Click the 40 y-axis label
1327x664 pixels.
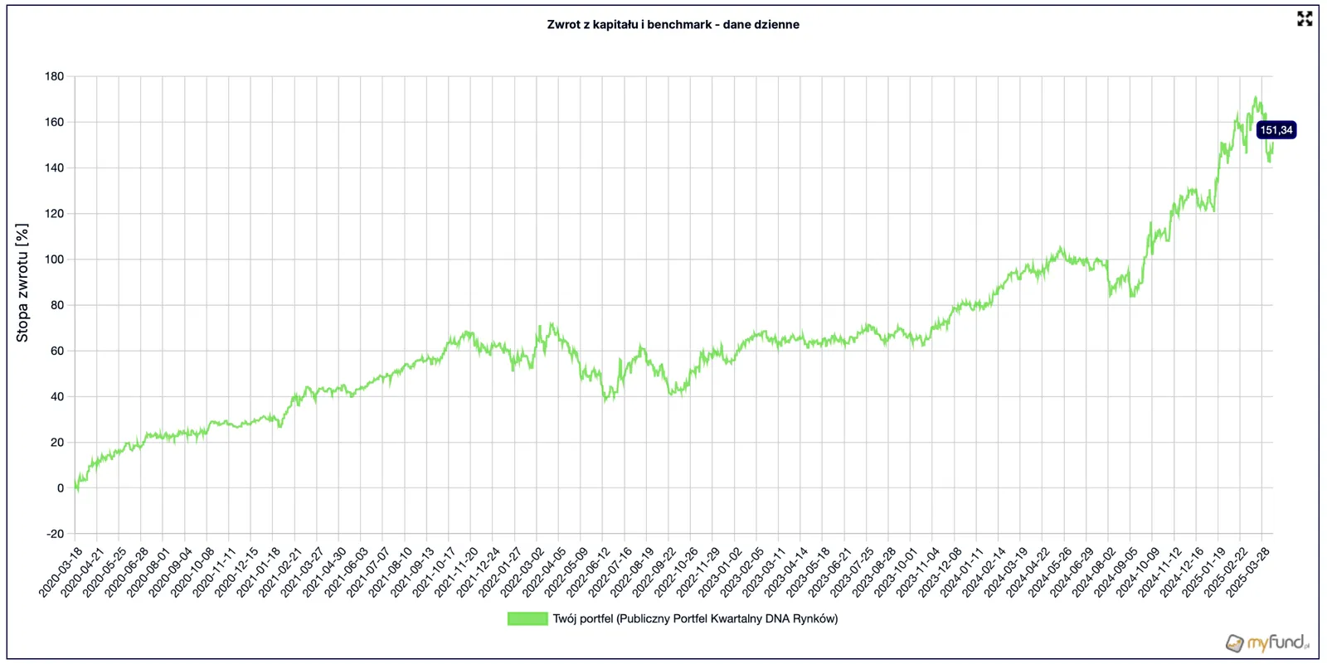[57, 396]
